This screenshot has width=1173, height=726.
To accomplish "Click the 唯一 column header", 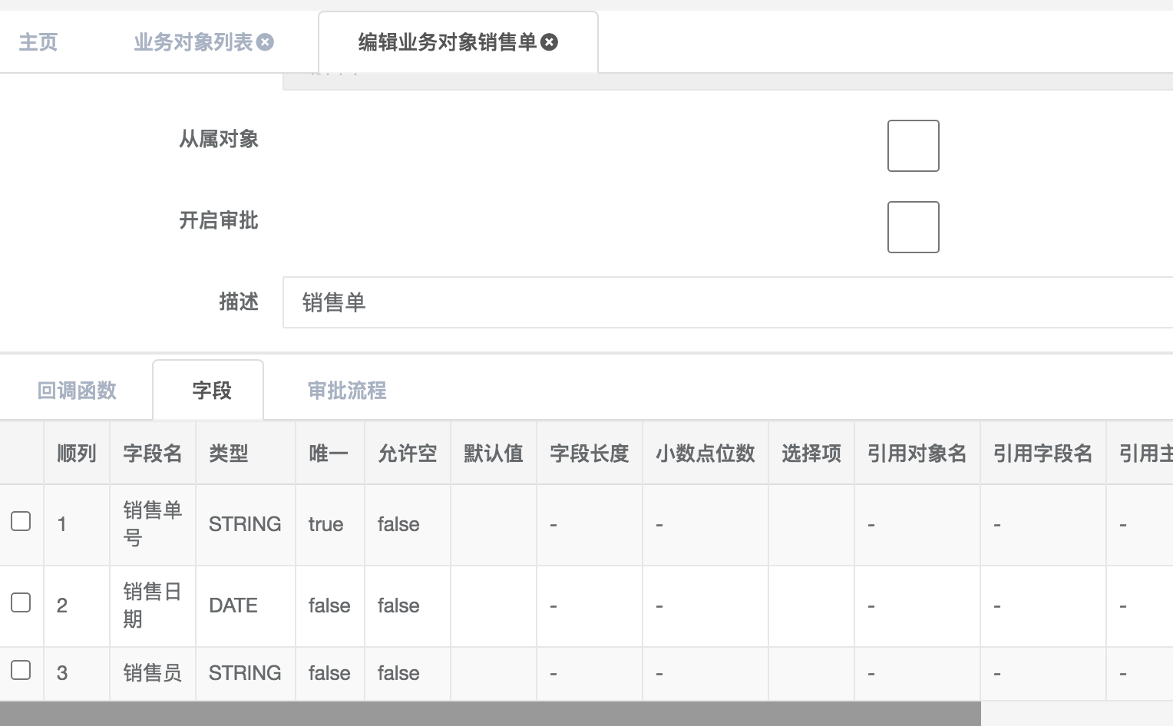I will coord(330,454).
